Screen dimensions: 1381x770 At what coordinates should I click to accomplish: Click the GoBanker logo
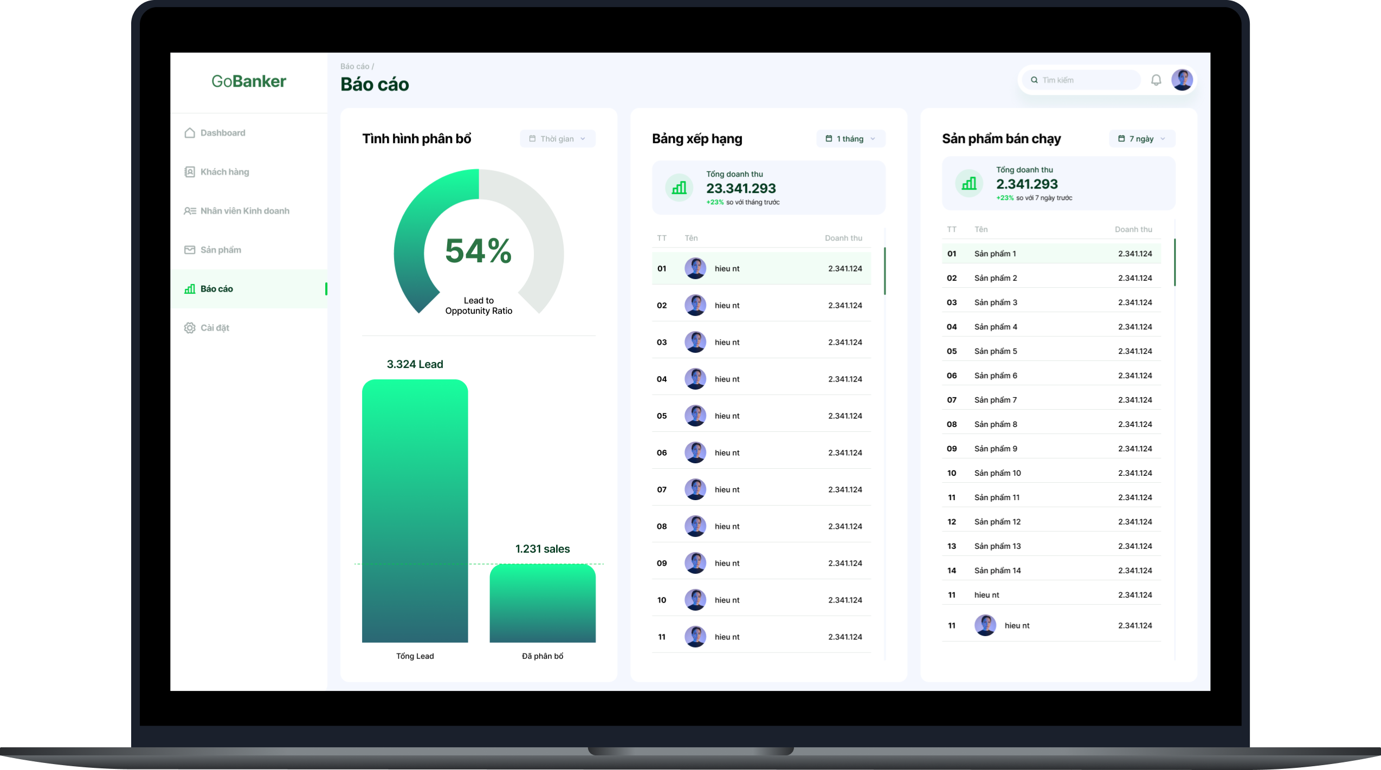pyautogui.click(x=249, y=81)
